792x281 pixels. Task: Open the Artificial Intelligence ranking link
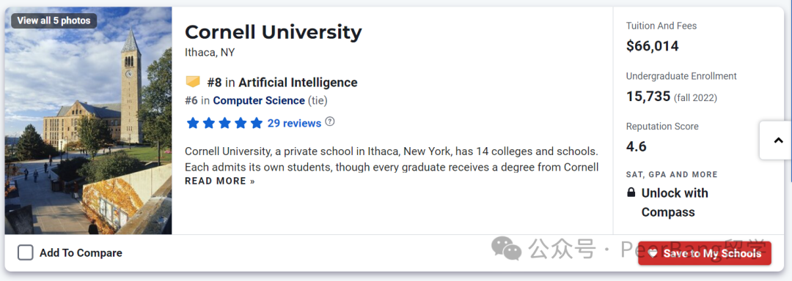coord(298,82)
